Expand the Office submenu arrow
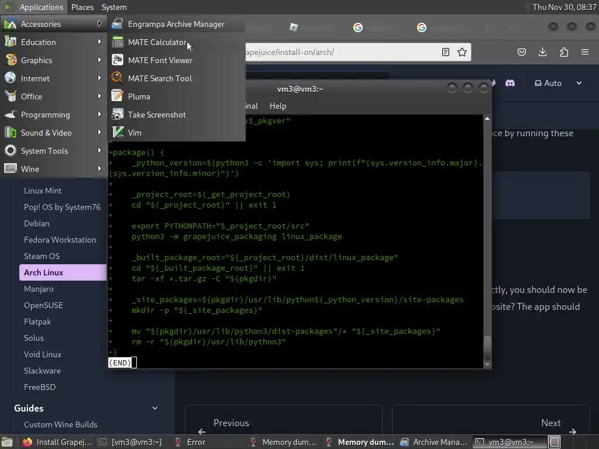This screenshot has height=449, width=599. tap(99, 96)
